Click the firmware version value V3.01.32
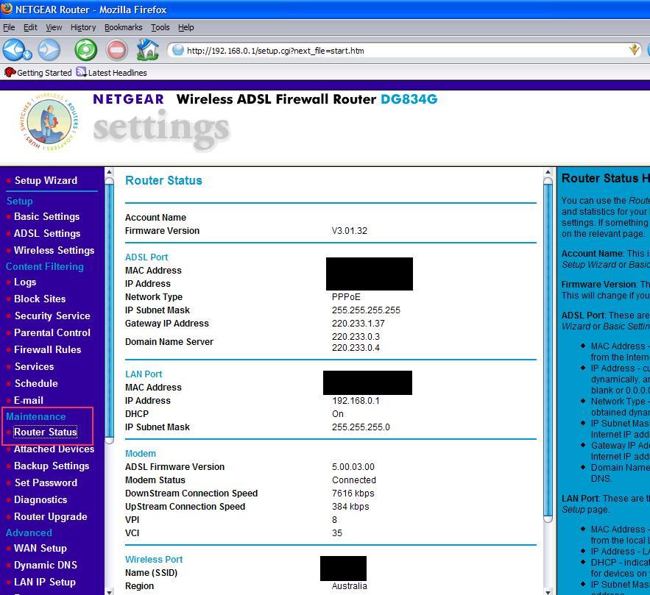The image size is (650, 595). [x=350, y=231]
